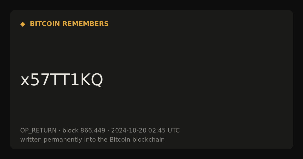This screenshot has height=159, width=303.
Task: Click the x57TT1KQ message text
Action: pyautogui.click(x=62, y=80)
